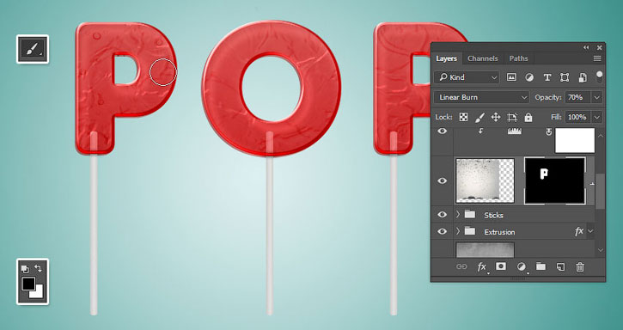Viewport: 623px width, 330px height.
Task: Open the Opacity slider dropdown arrow
Action: tap(597, 97)
